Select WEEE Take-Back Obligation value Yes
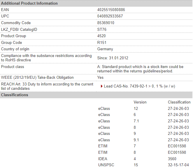Viewport: 193px width, 168px height. click(100, 77)
